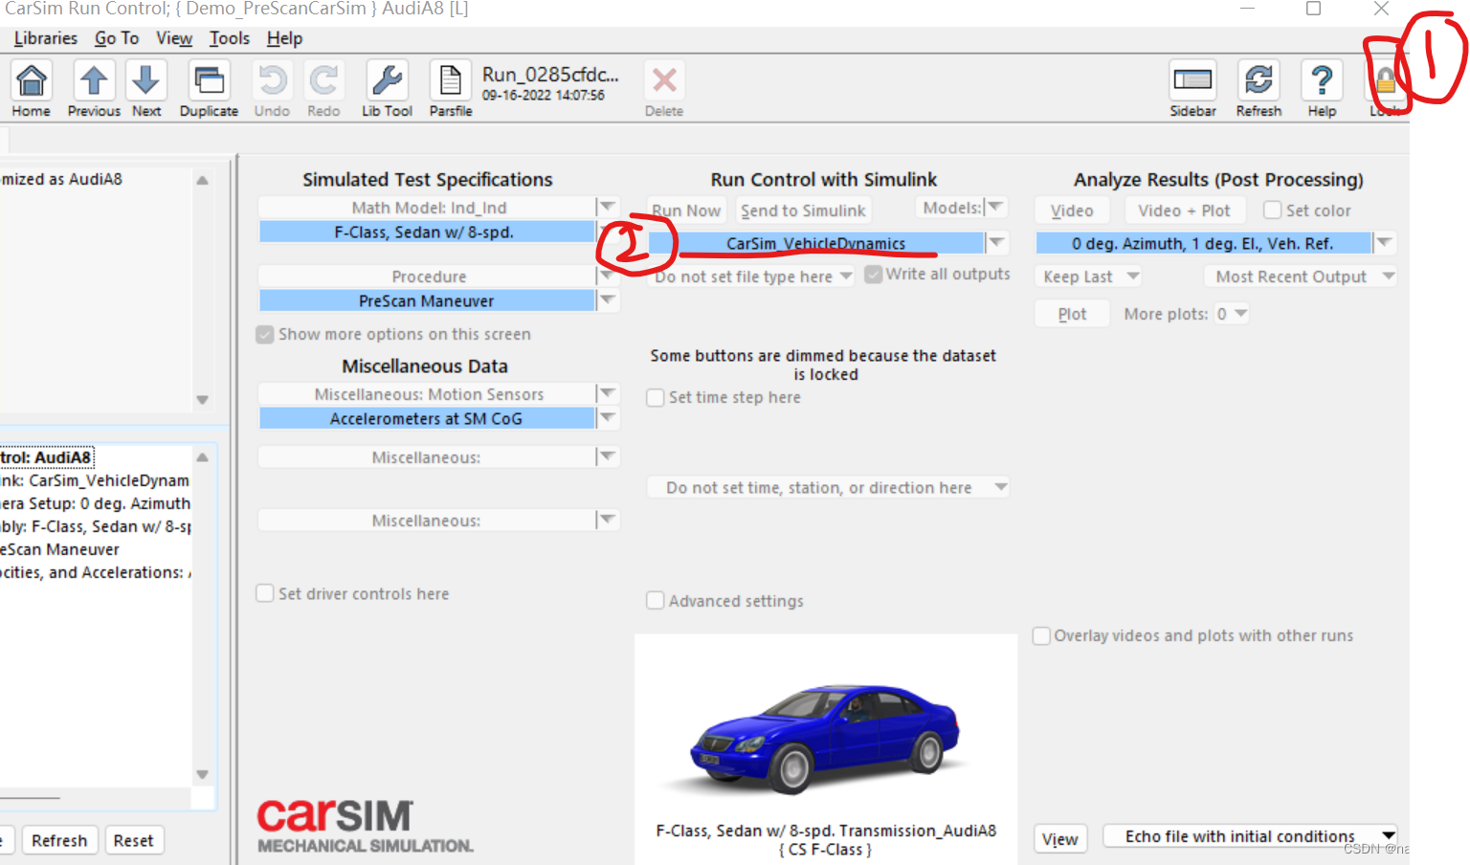
Task: Open the Help icon
Action: [1322, 81]
